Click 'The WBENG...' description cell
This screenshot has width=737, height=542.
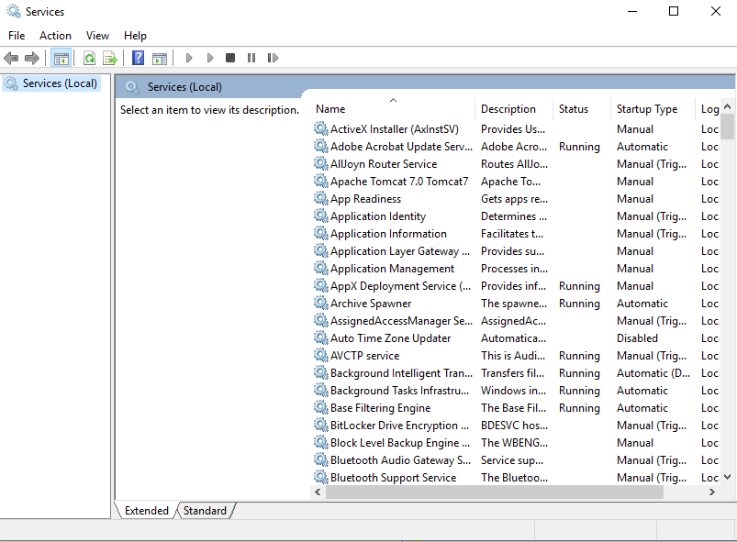click(514, 443)
